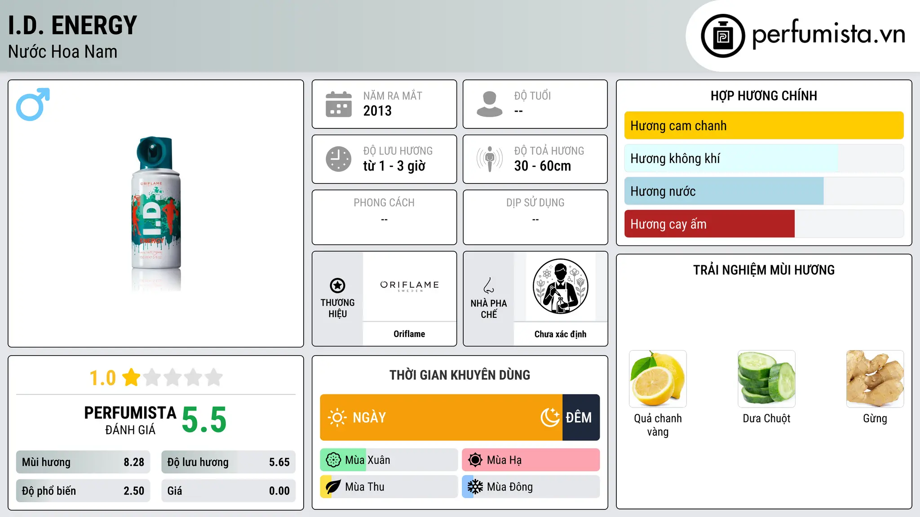This screenshot has height=517, width=920.
Task: Click the orange Ngày daytime bar
Action: coord(441,417)
